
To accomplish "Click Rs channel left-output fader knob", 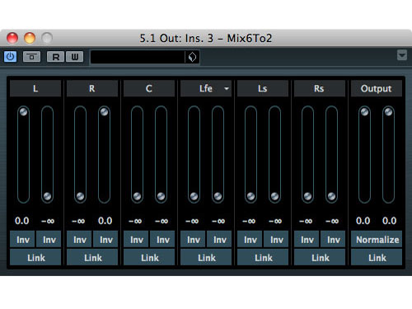I will point(307,196).
